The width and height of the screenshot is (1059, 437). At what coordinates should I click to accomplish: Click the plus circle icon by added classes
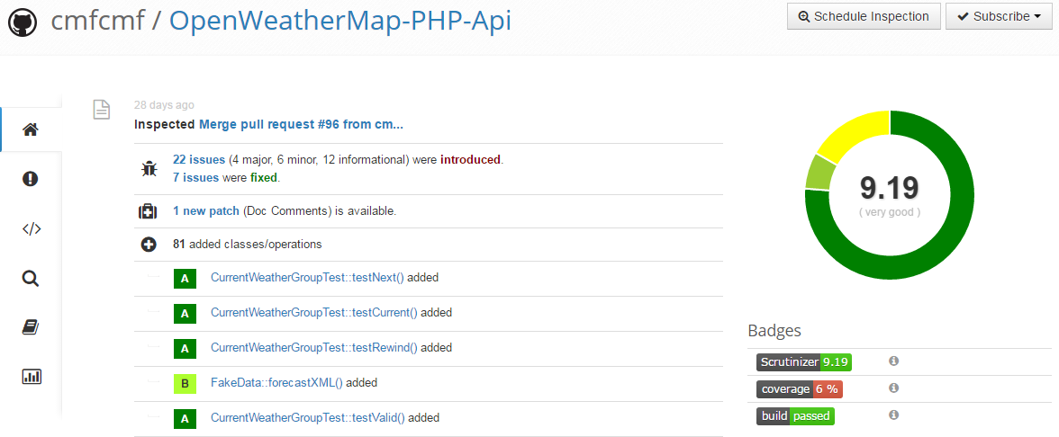coord(149,245)
